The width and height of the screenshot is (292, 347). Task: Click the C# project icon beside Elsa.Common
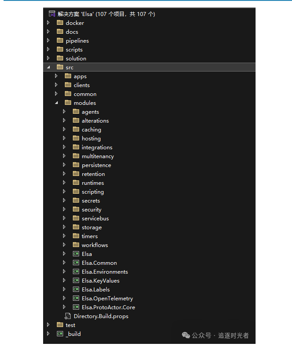pos(76,263)
